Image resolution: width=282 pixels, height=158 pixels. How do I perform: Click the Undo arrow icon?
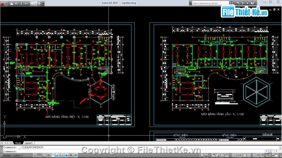[x=26, y=3]
